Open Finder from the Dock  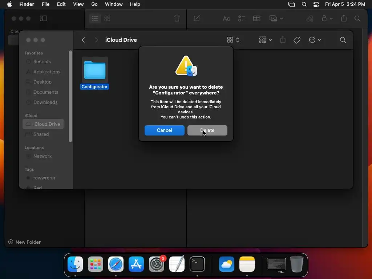pos(75,264)
